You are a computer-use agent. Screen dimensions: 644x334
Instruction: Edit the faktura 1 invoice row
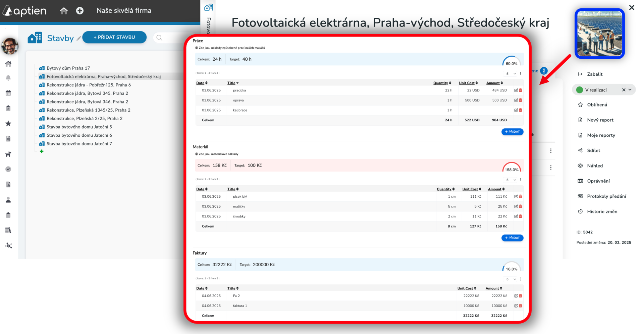point(516,306)
